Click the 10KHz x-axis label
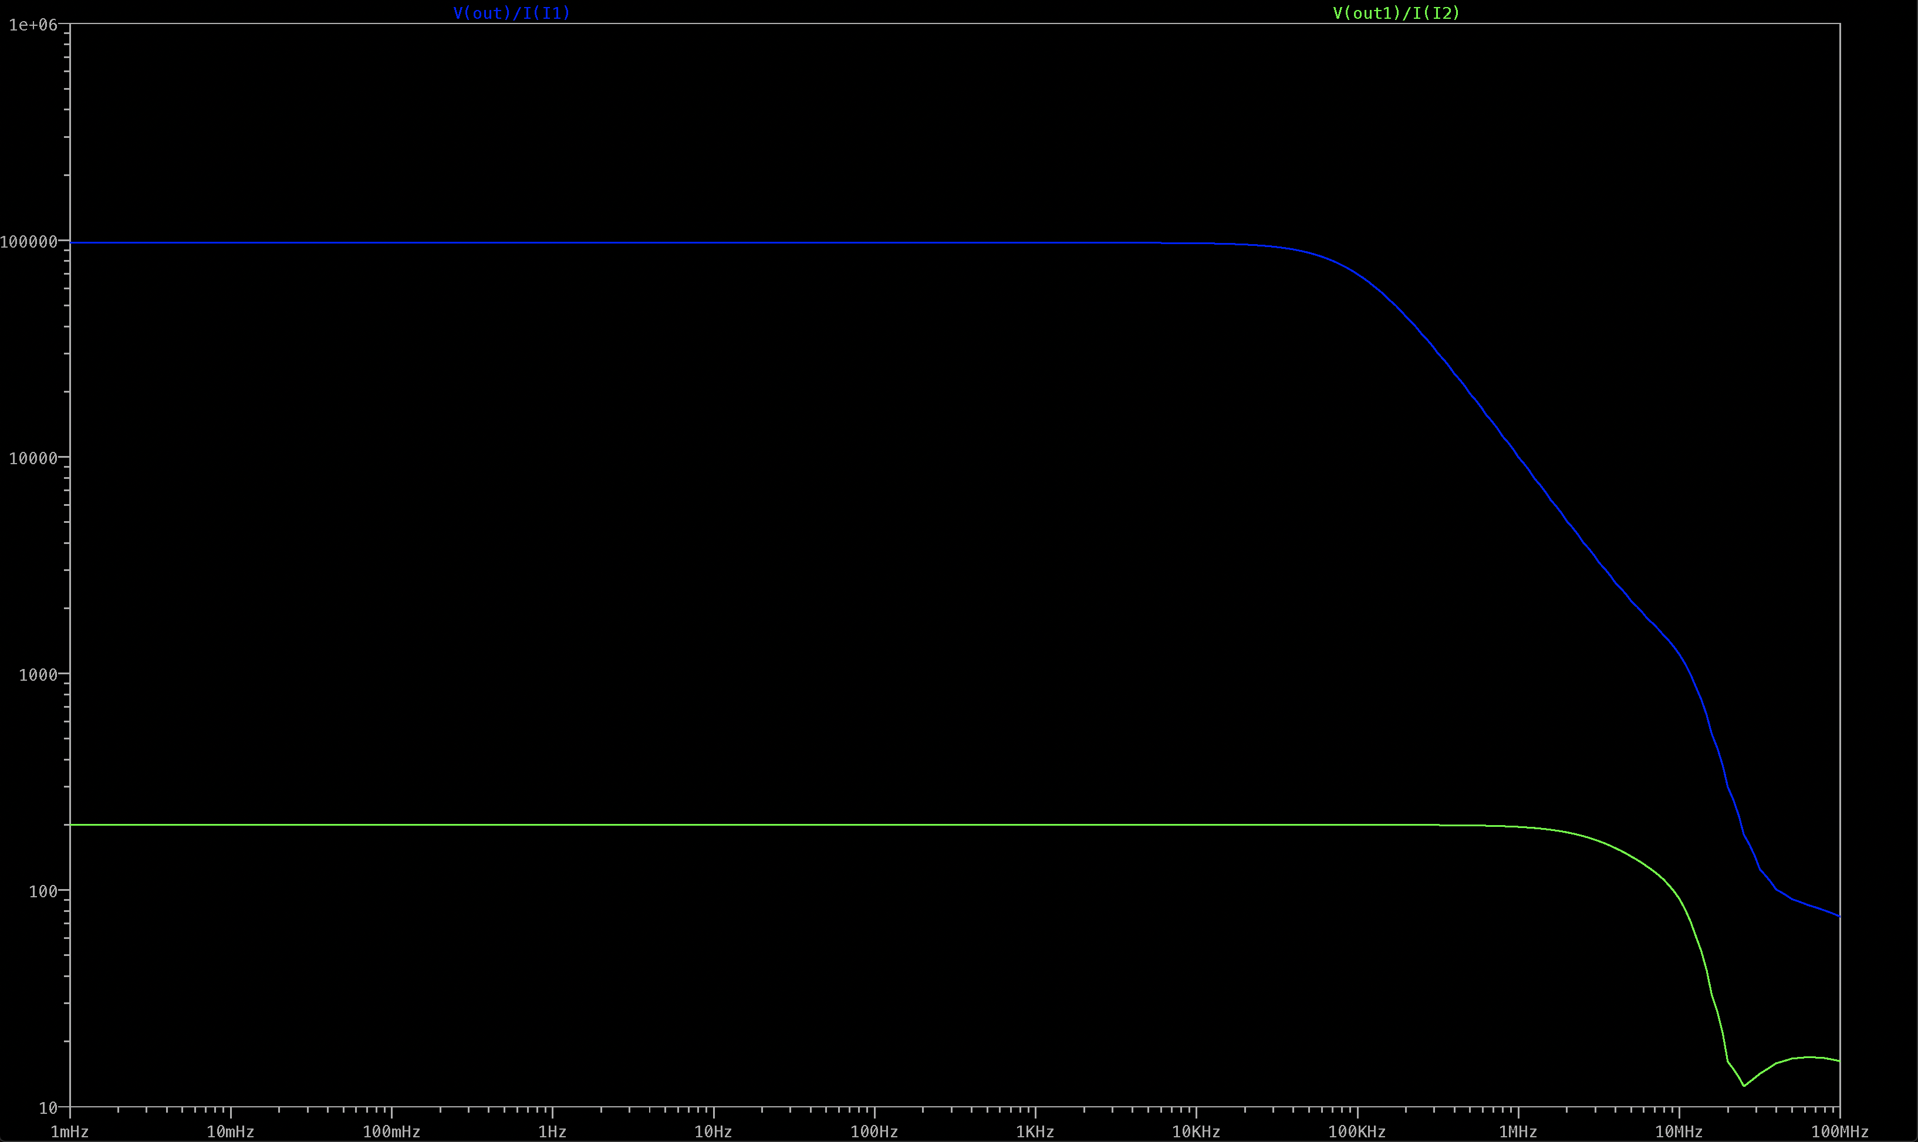 pyautogui.click(x=1196, y=1132)
